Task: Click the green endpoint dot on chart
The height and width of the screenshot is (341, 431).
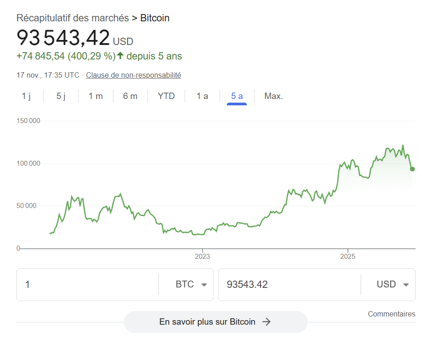Action: pos(412,169)
